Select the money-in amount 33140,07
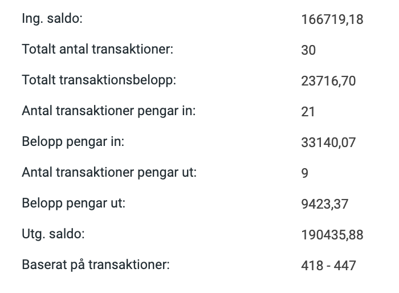The height and width of the screenshot is (293, 399). (x=328, y=143)
